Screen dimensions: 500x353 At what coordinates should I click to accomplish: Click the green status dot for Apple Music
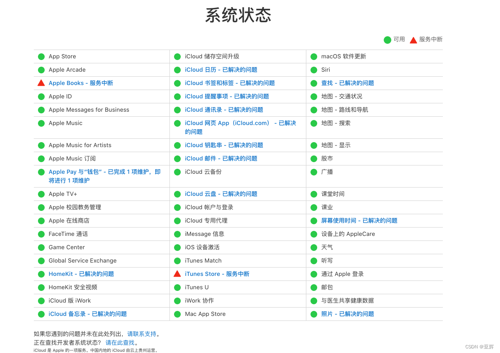pos(41,123)
